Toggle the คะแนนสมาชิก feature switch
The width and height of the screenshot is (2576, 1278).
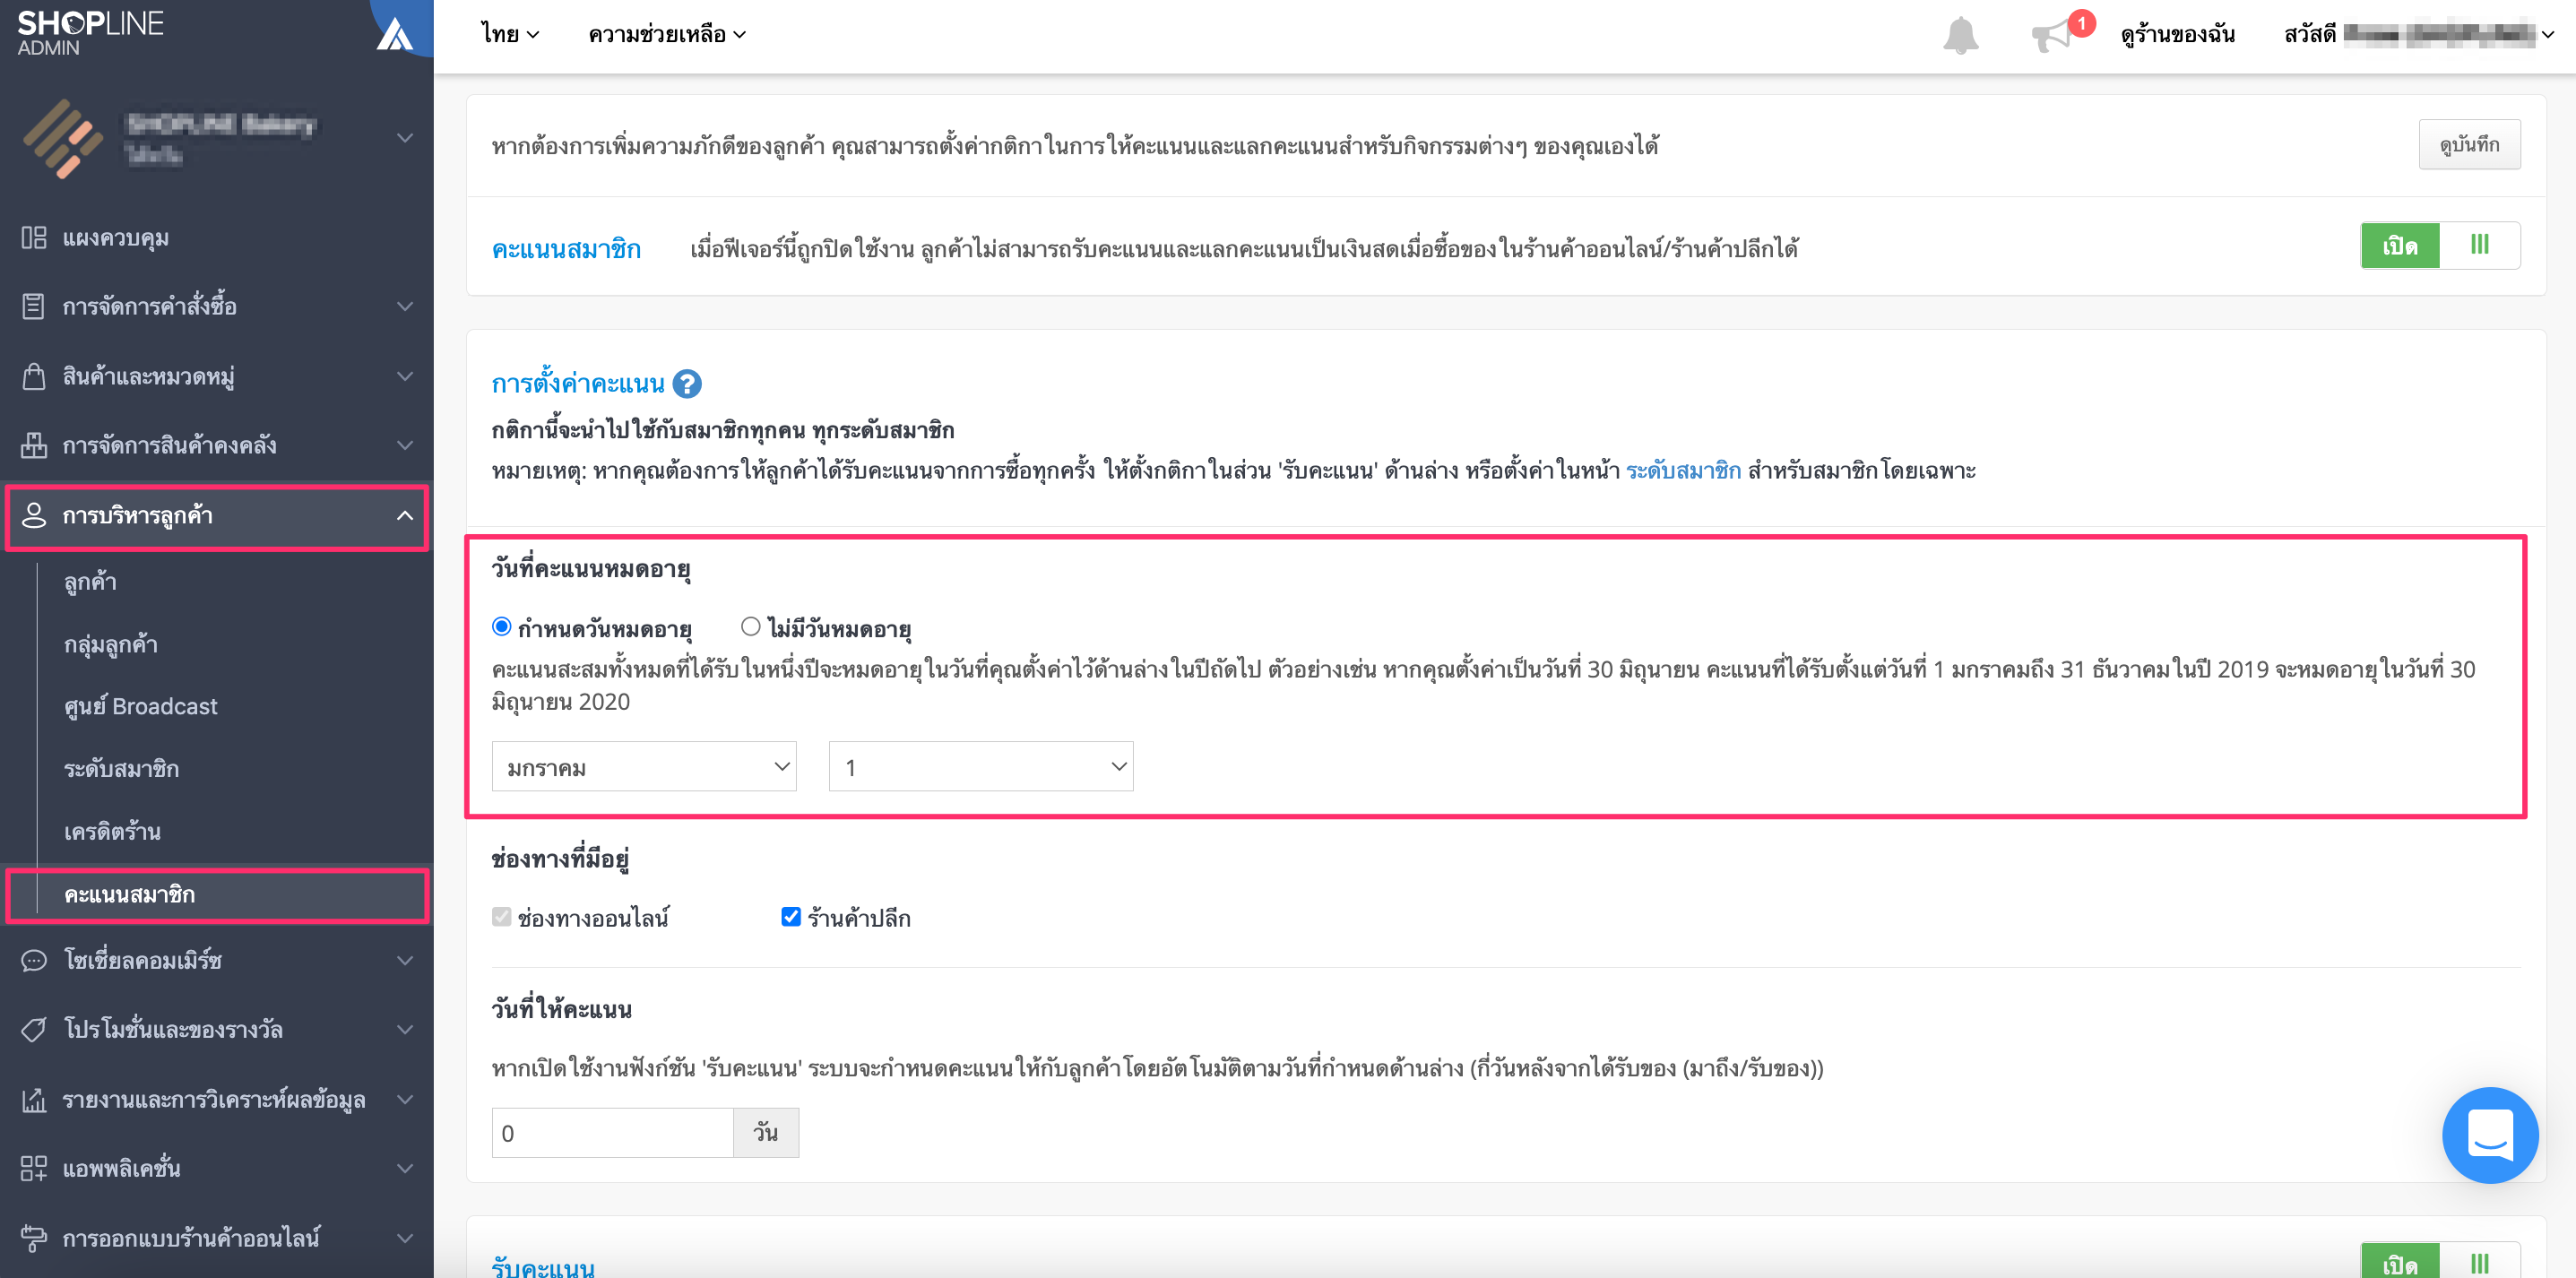2439,246
